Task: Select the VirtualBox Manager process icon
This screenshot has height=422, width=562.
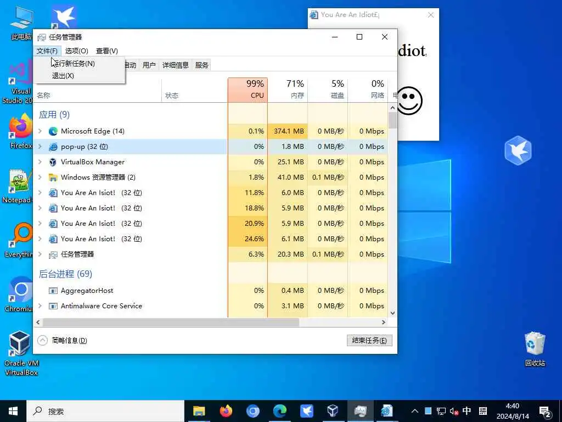Action: coord(53,162)
